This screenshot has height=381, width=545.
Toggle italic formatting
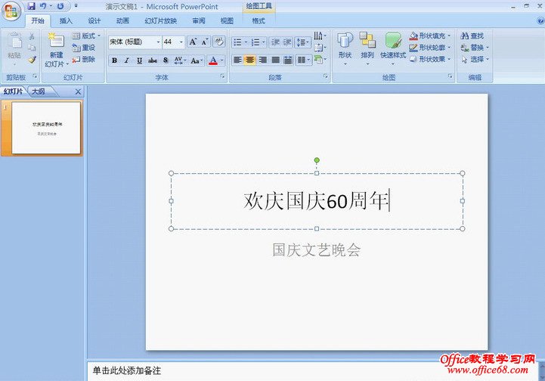(x=127, y=60)
